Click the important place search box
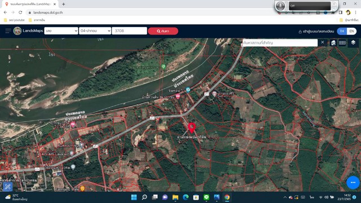This screenshot has height=203, width=361. coord(280,43)
